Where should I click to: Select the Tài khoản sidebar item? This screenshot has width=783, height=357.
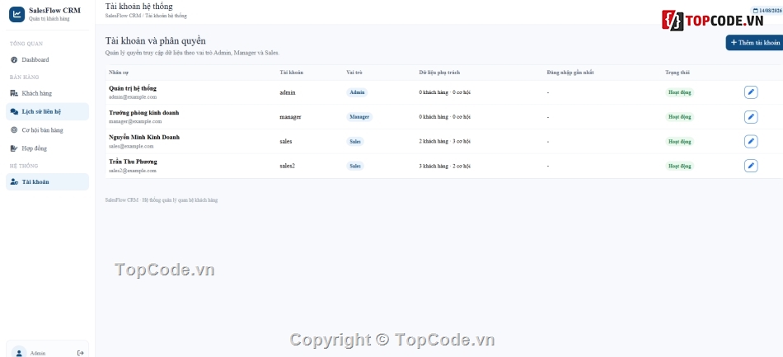(x=48, y=182)
